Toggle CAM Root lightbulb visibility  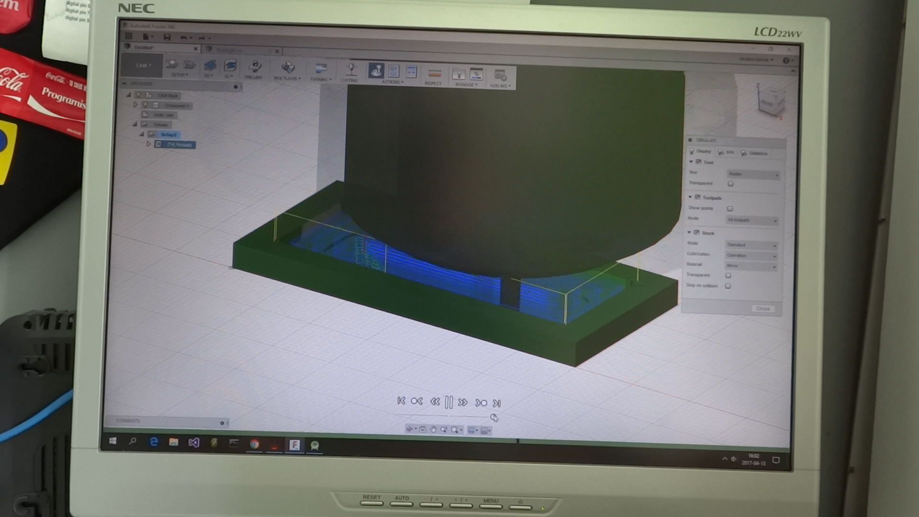pyautogui.click(x=138, y=95)
